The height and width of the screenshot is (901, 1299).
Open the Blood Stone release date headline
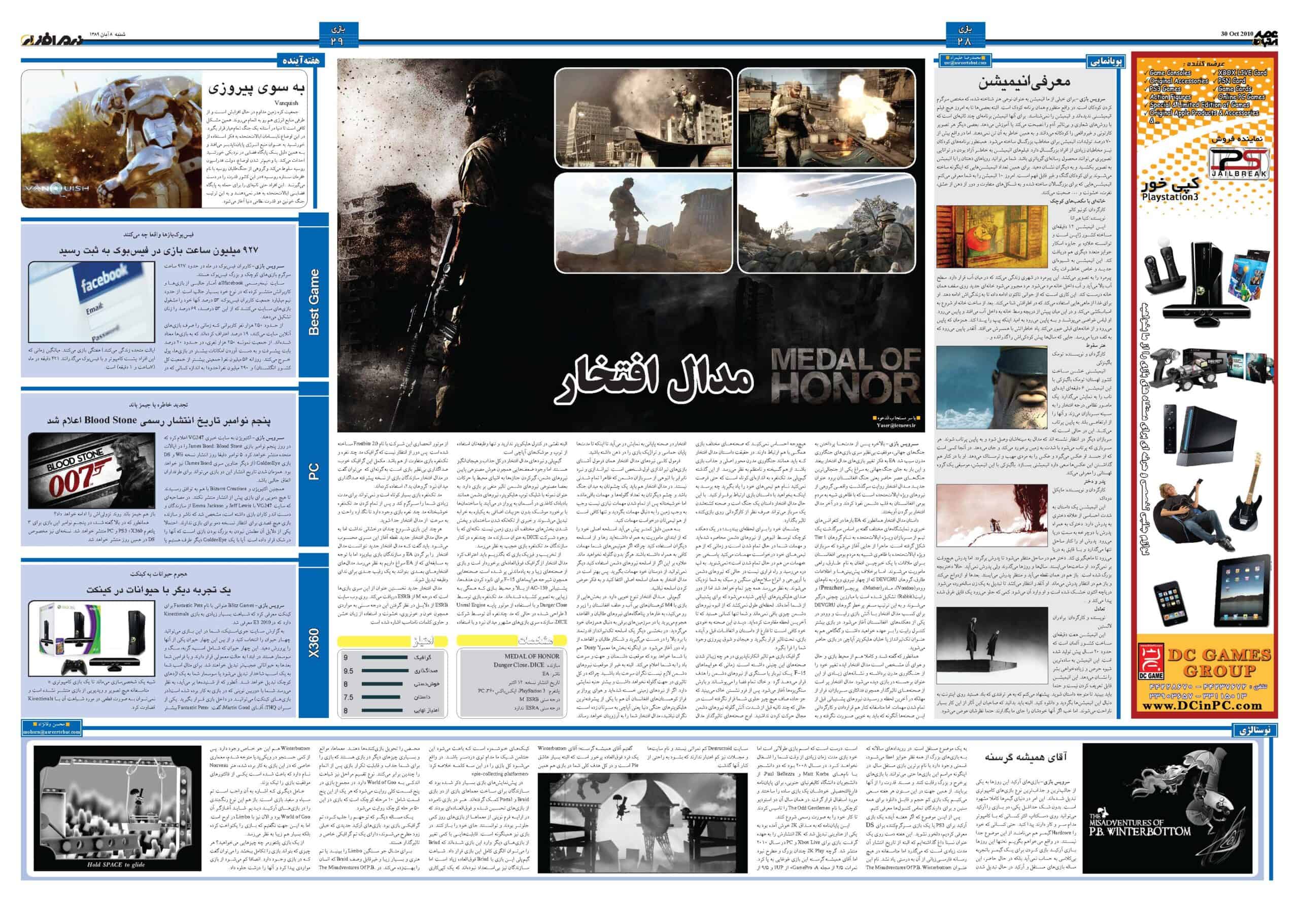[x=159, y=420]
